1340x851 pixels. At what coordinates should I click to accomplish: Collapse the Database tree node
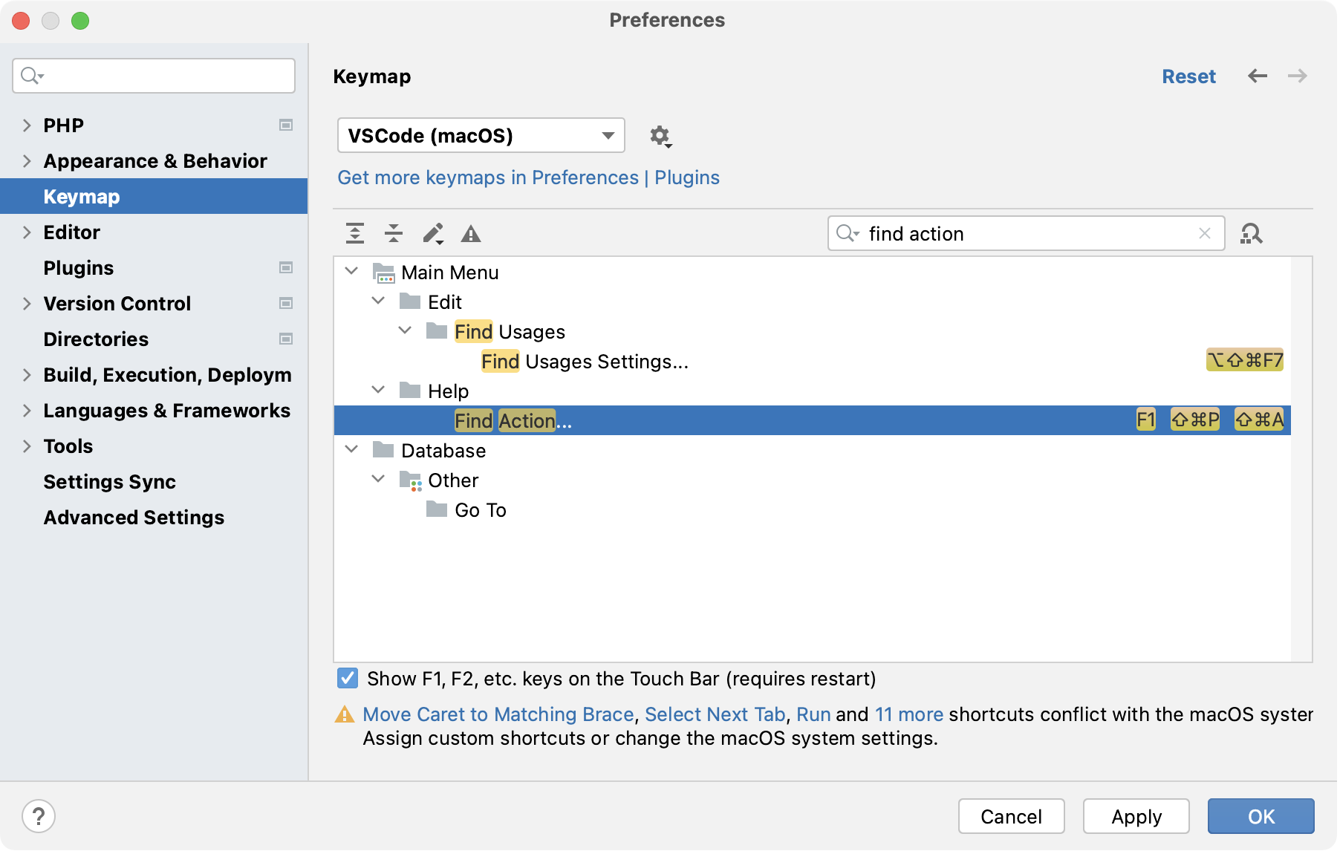click(352, 450)
